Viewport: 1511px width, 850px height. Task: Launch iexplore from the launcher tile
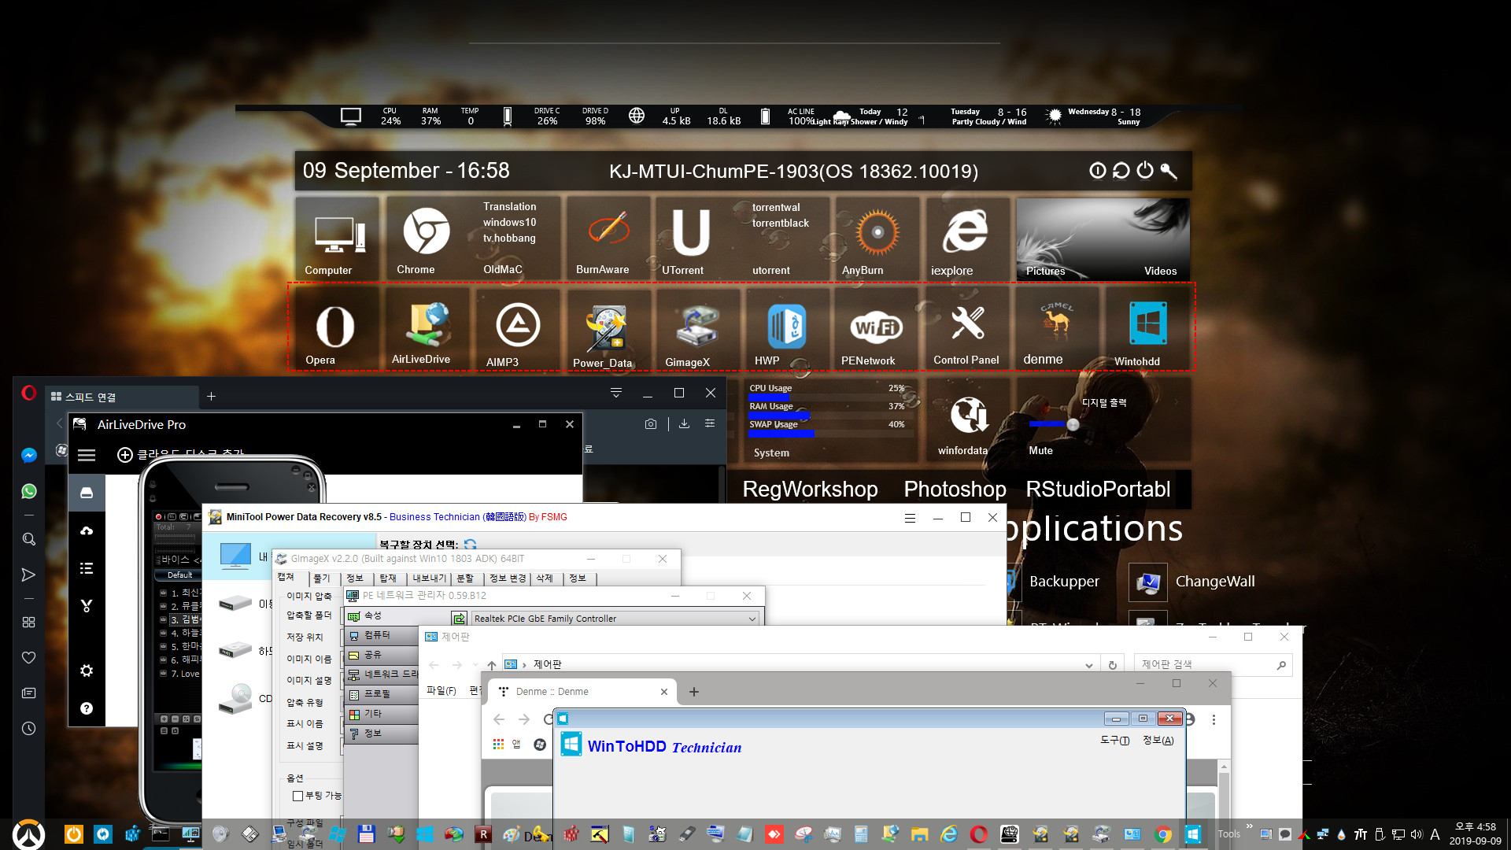tap(966, 238)
